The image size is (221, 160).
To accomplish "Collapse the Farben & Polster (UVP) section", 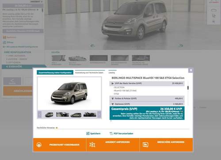I will (147, 99).
